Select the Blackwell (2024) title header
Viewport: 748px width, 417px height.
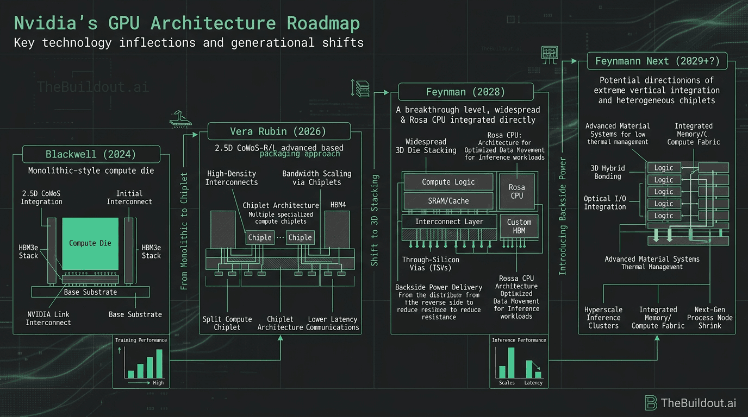tap(91, 154)
